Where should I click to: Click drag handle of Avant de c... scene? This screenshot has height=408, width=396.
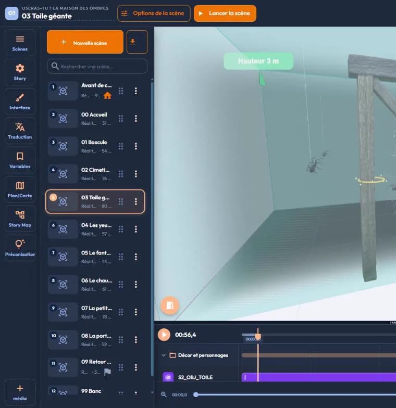coord(121,91)
